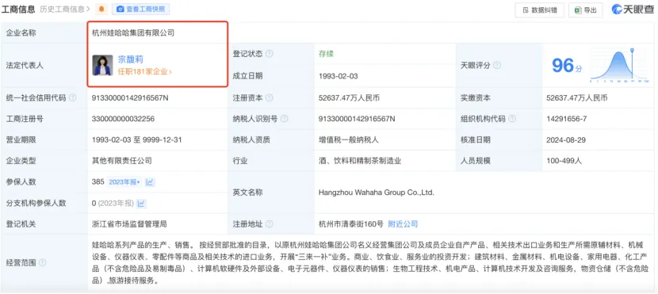Image resolution: width=658 pixels, height=294 pixels.
Task: Click help icon beside 经营范围
Action: 42,263
